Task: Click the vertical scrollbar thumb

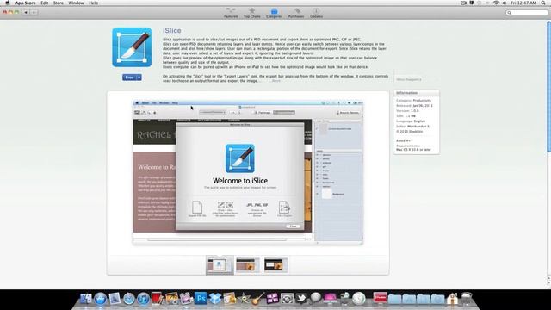Action: tap(548, 86)
